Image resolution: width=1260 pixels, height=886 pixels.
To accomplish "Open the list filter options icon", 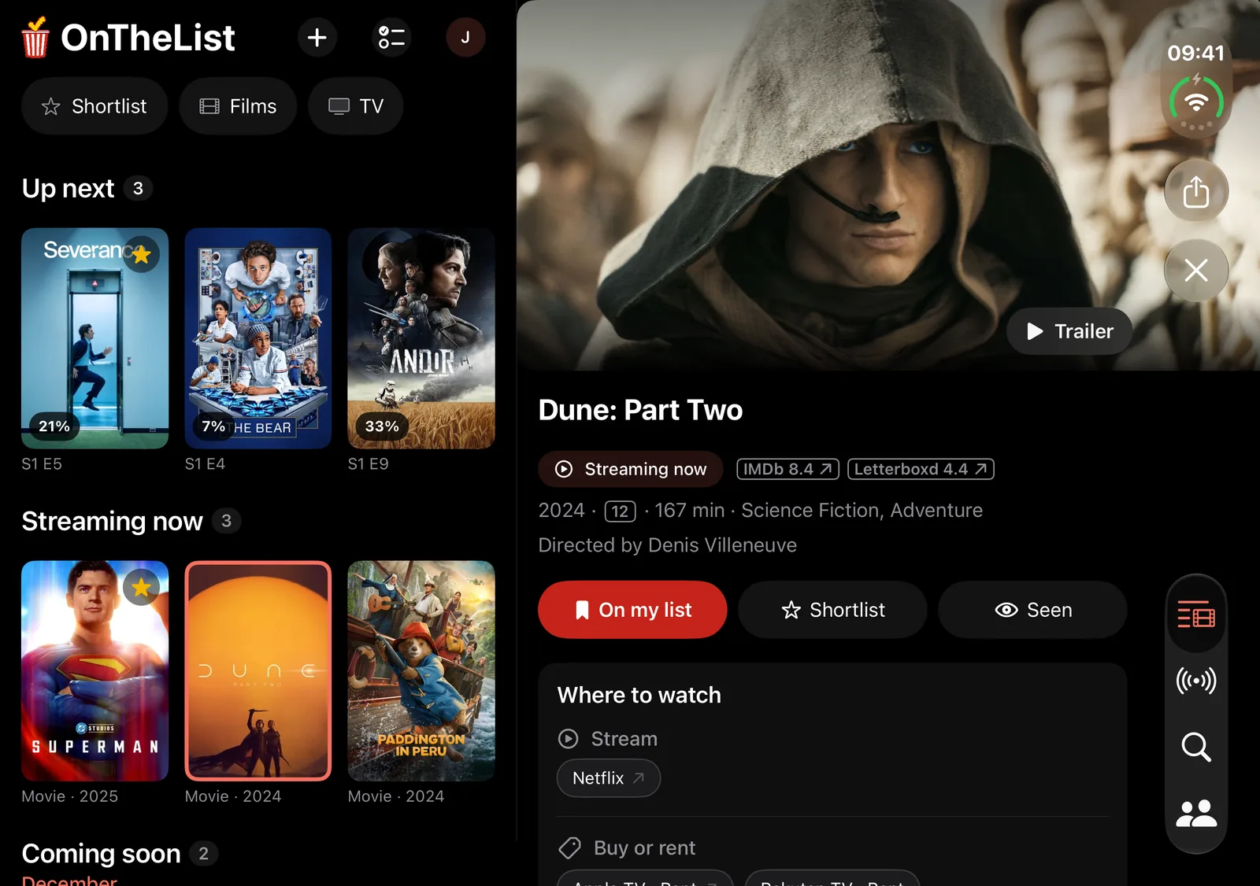I will [x=391, y=37].
